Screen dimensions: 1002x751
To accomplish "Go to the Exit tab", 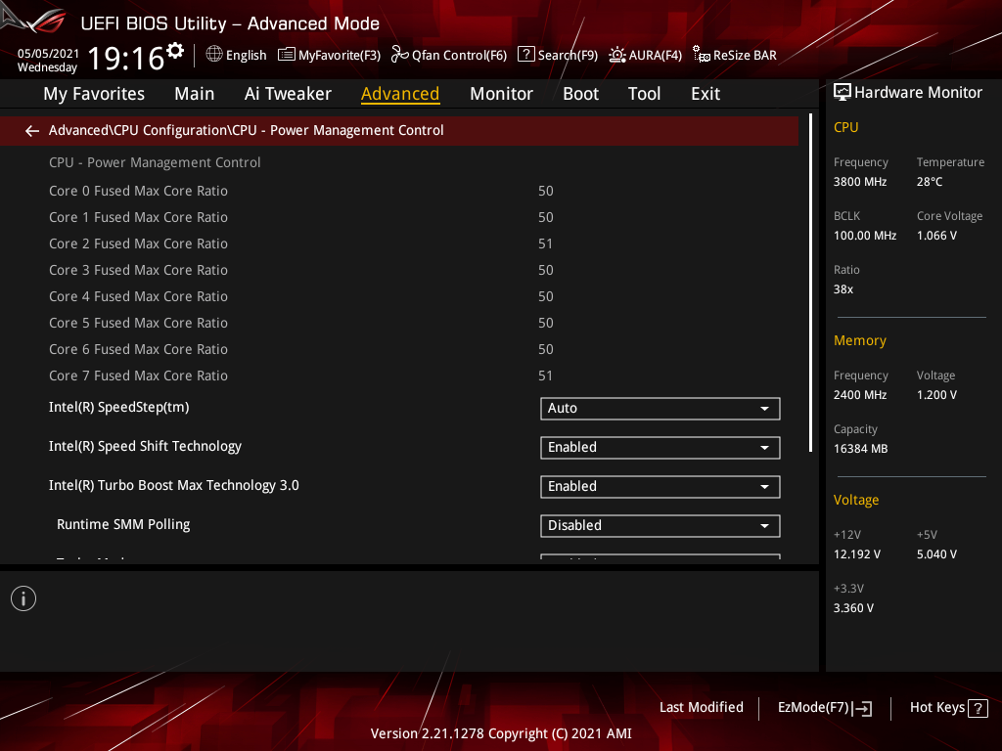I will coord(706,94).
